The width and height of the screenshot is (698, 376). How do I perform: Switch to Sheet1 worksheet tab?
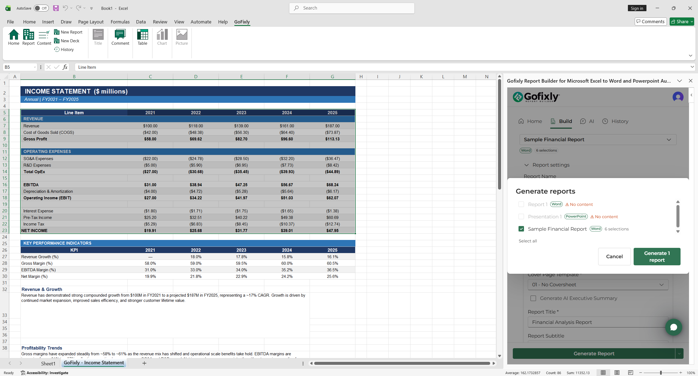click(x=48, y=363)
